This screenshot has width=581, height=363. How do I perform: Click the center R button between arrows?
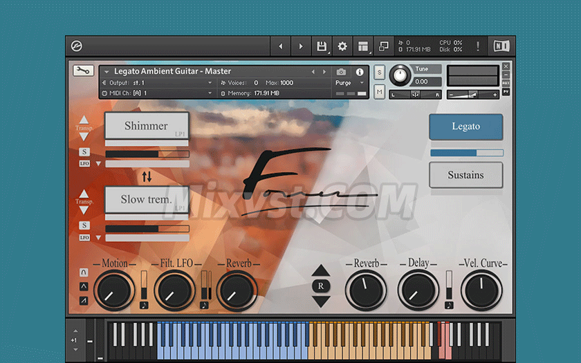click(321, 286)
